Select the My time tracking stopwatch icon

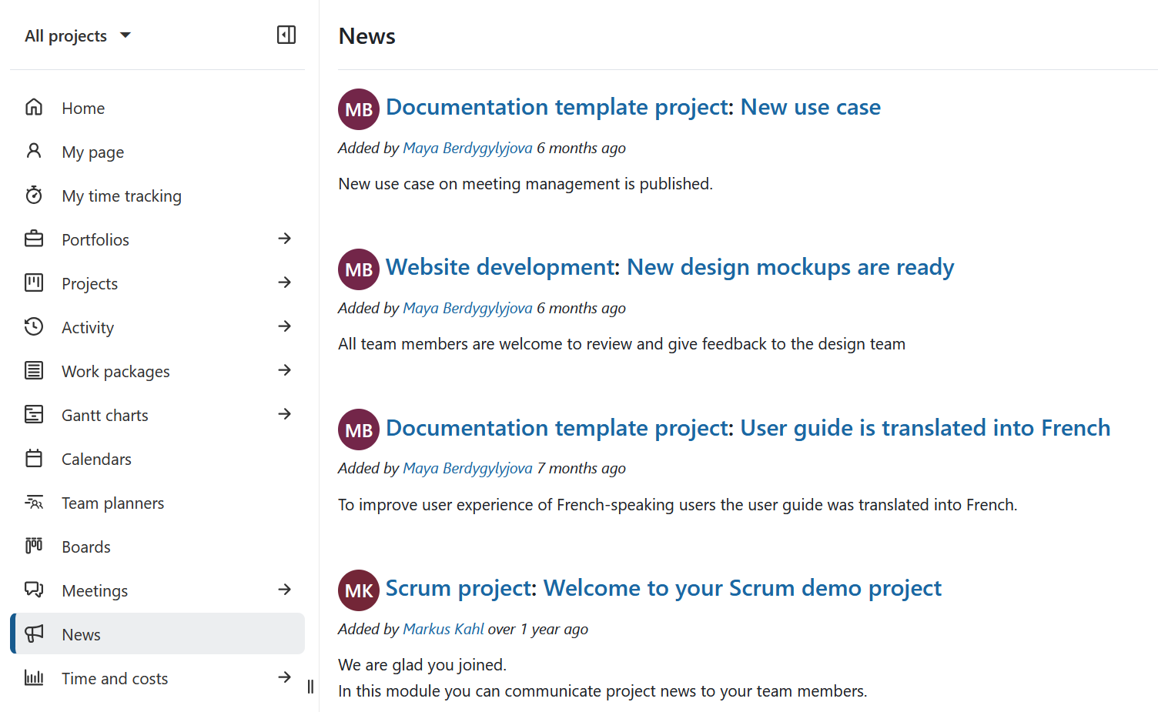34,196
